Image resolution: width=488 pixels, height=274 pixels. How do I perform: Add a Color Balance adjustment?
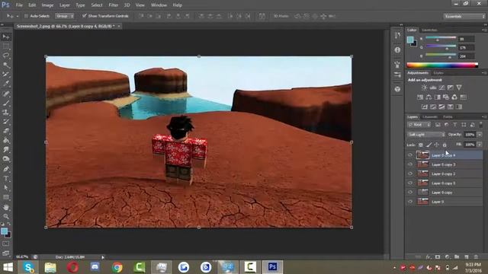pos(429,97)
